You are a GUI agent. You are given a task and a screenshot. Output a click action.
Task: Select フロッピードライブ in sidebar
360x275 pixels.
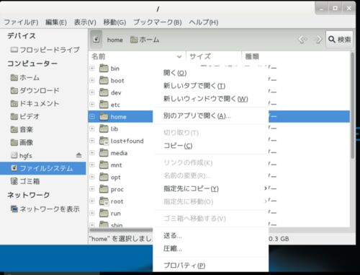tap(45, 50)
